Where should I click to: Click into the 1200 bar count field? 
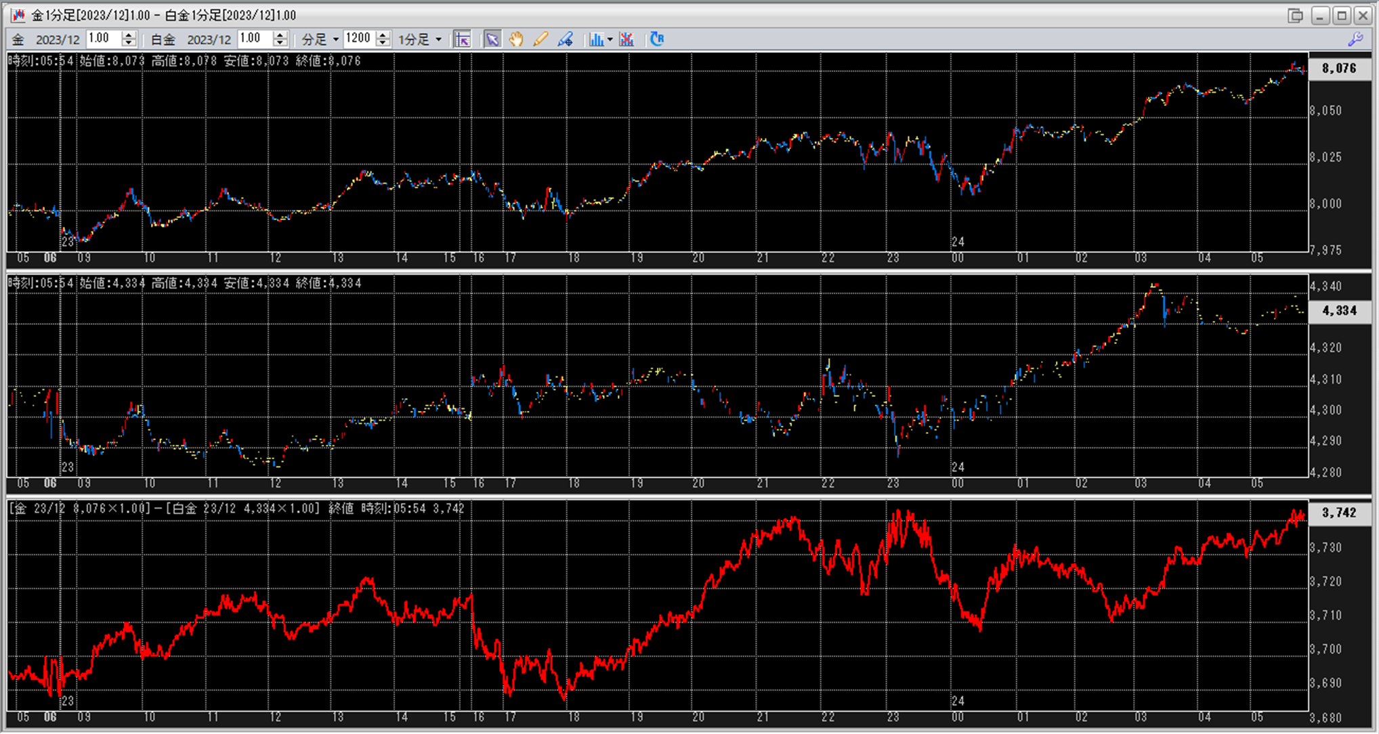(x=358, y=39)
